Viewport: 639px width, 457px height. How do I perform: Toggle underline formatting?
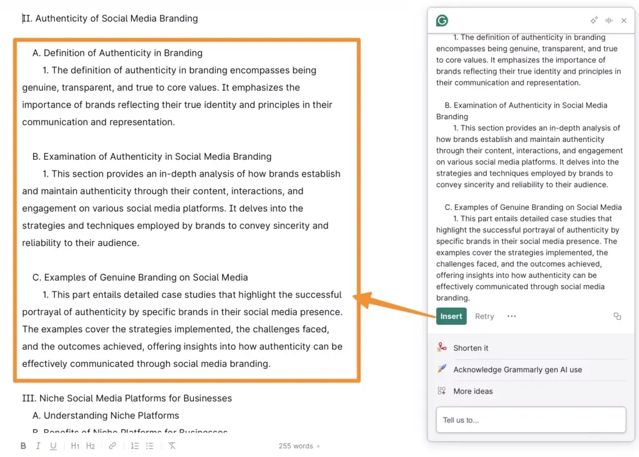[53, 446]
